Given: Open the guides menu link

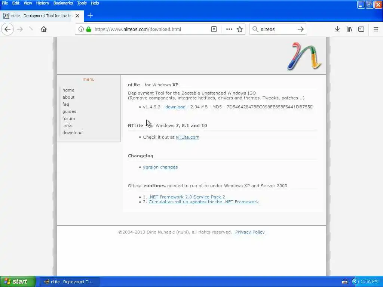Looking at the screenshot, I should coord(69,111).
